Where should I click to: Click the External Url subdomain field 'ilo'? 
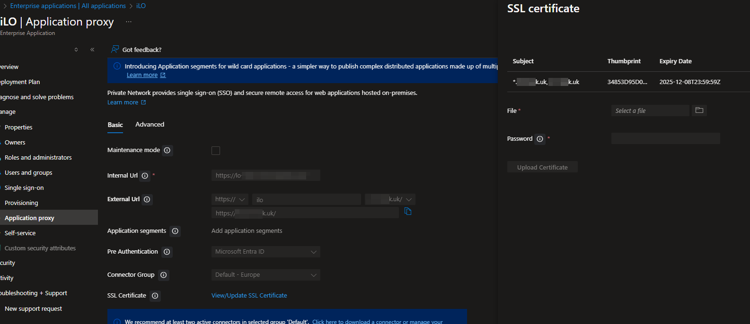(307, 199)
